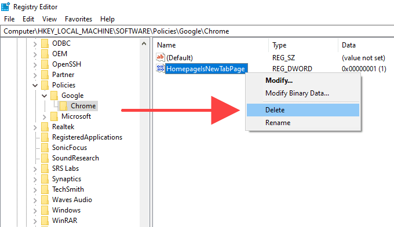
Task: Select the HomepageIsNewTabPage DWORD value icon
Action: [160, 68]
